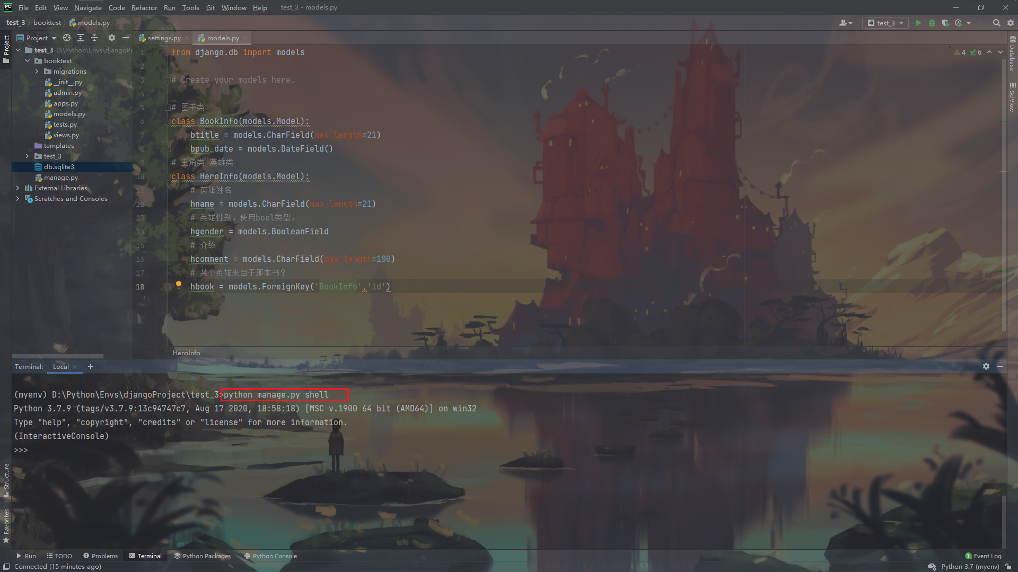Expand all in Project panel
This screenshot has height=572, width=1018.
[x=81, y=38]
